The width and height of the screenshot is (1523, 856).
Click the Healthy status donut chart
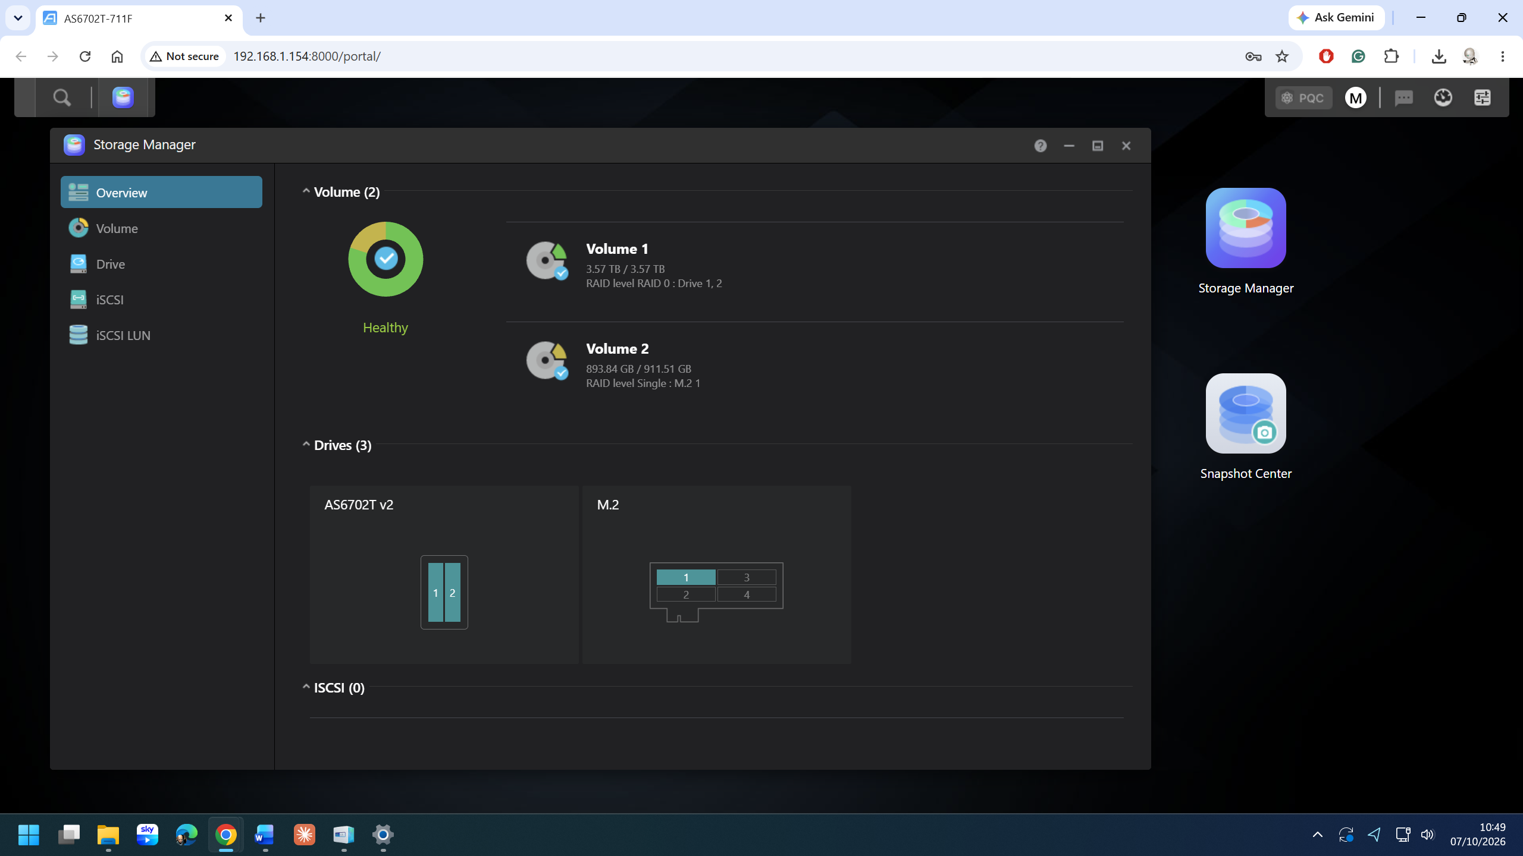tap(386, 259)
